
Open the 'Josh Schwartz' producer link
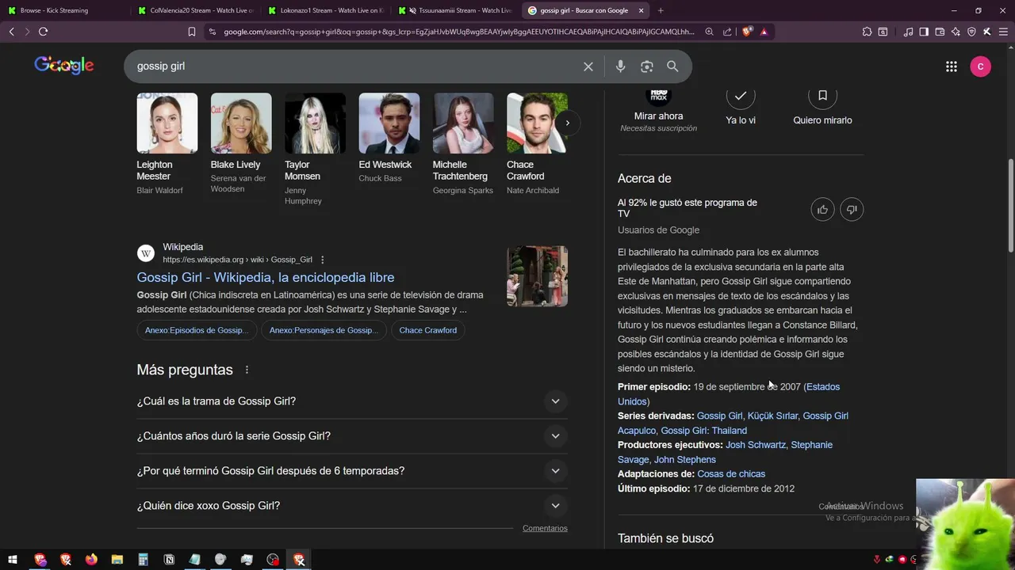tap(755, 445)
